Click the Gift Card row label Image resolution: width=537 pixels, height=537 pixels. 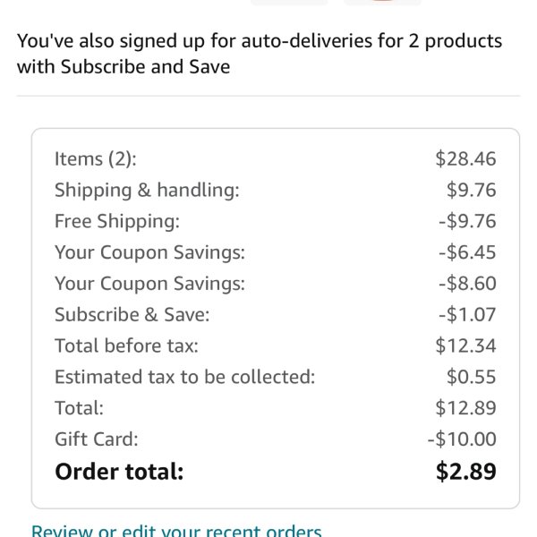[97, 439]
